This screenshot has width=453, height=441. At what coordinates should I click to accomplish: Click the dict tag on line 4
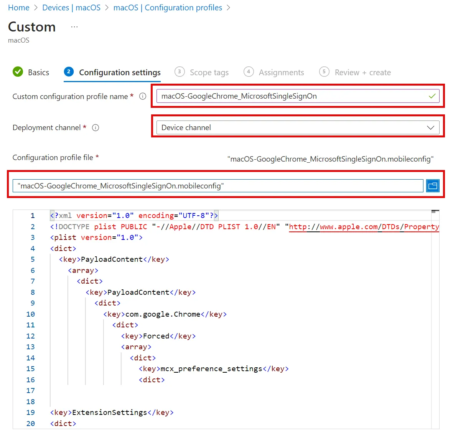coord(63,249)
